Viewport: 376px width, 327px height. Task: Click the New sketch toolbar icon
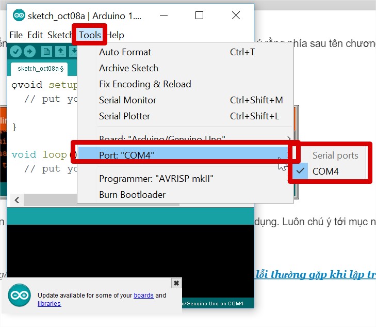pos(46,51)
